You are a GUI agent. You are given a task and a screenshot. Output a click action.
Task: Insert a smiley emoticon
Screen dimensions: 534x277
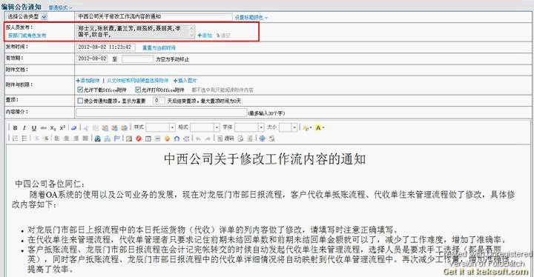click(x=167, y=138)
